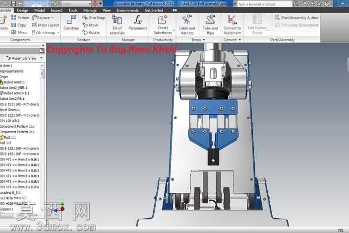Click the binoculars search icon
This screenshot has width=349, height=233.
(x=295, y=3)
